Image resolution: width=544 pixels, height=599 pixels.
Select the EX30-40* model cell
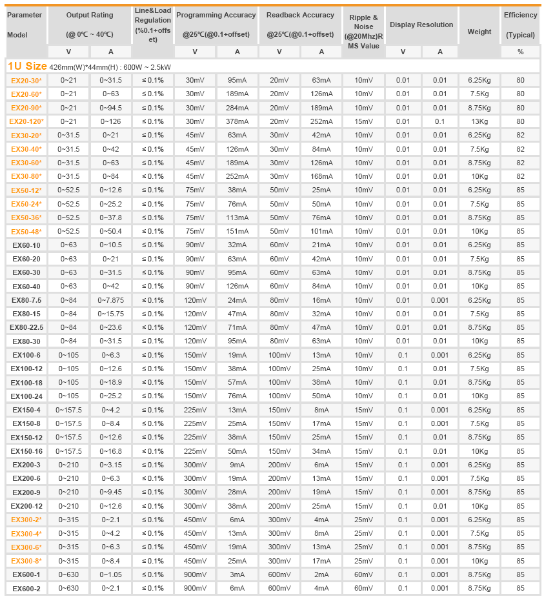26,149
